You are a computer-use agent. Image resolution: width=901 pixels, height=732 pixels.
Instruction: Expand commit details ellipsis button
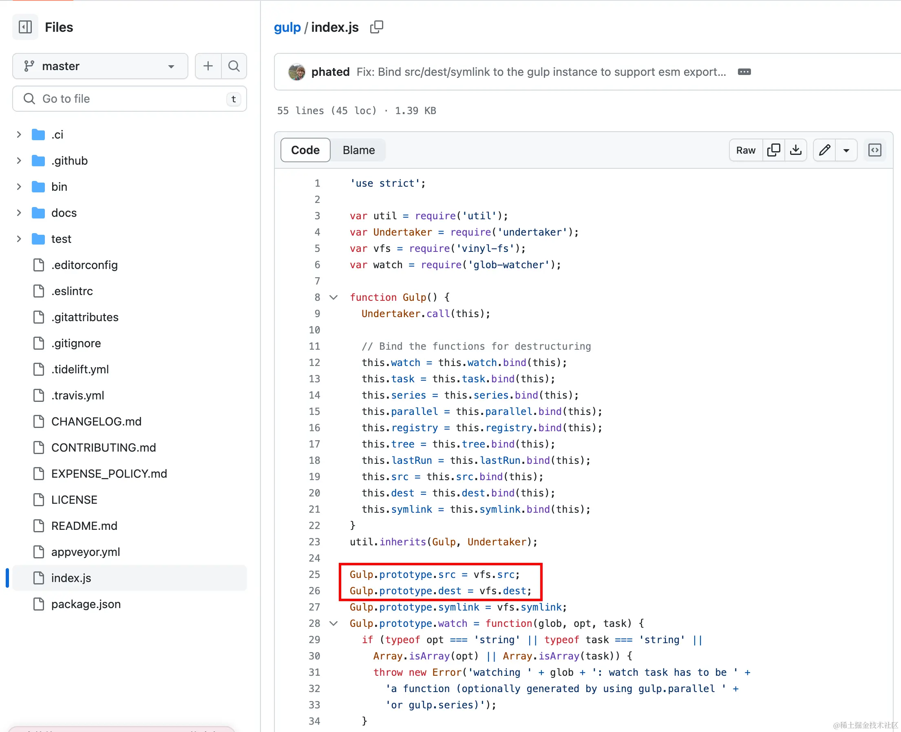(744, 72)
